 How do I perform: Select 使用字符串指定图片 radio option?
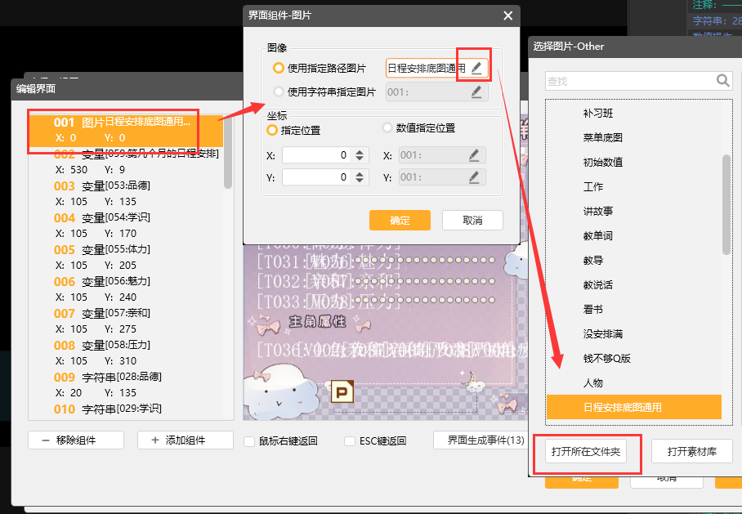(x=278, y=92)
